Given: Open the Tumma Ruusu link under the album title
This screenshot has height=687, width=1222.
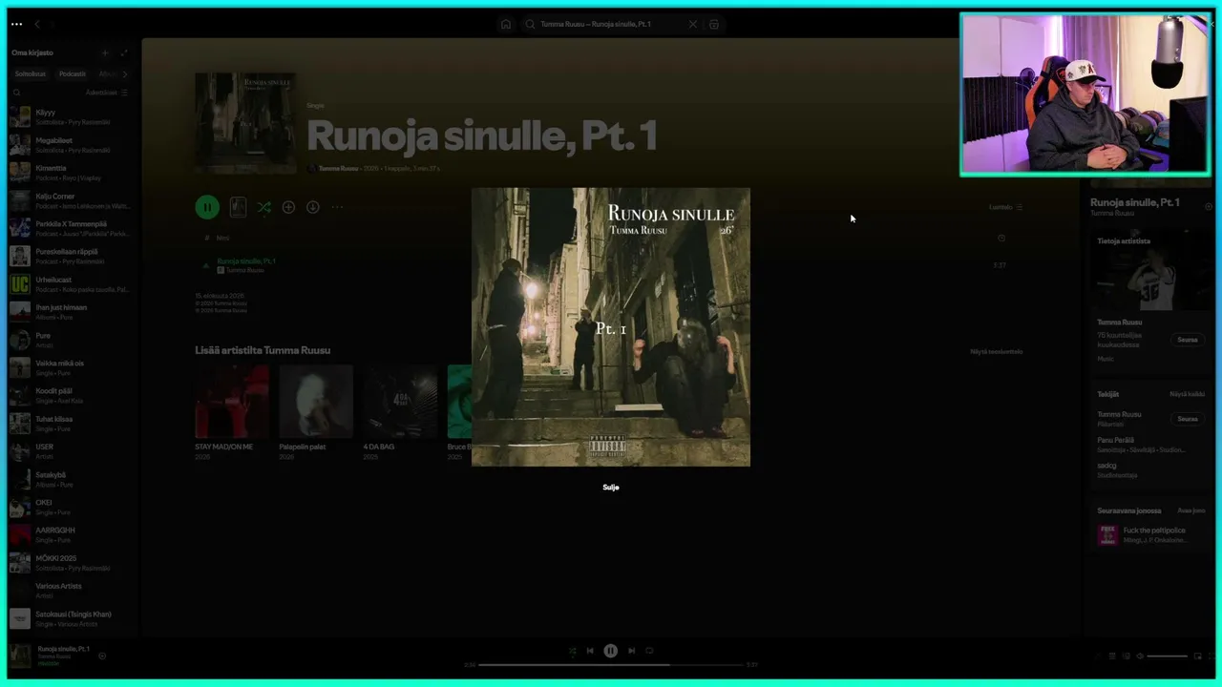Looking at the screenshot, I should click(x=337, y=168).
